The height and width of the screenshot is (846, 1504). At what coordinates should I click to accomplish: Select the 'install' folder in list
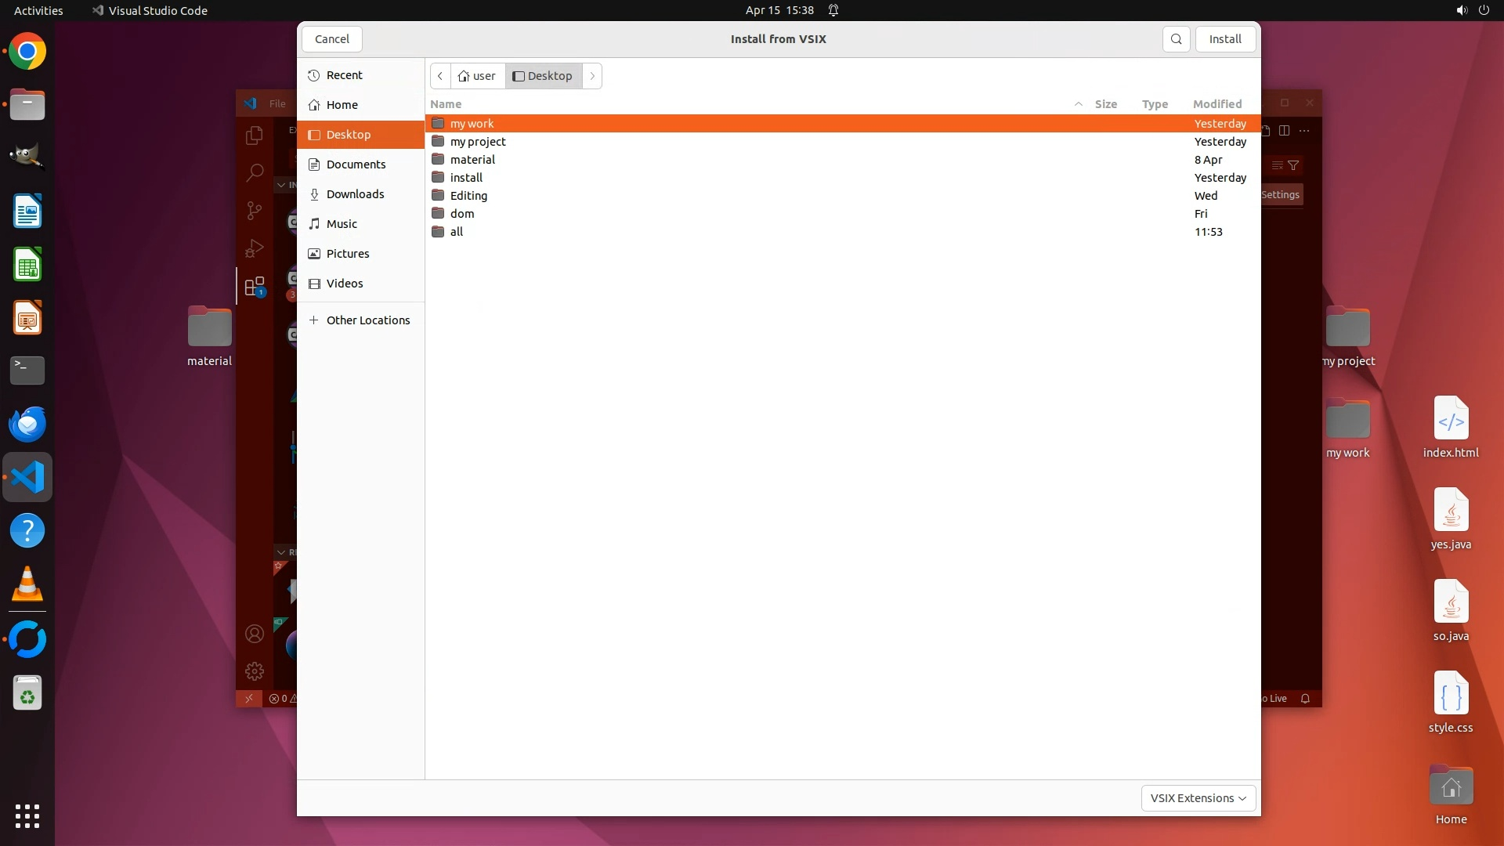coord(466,178)
